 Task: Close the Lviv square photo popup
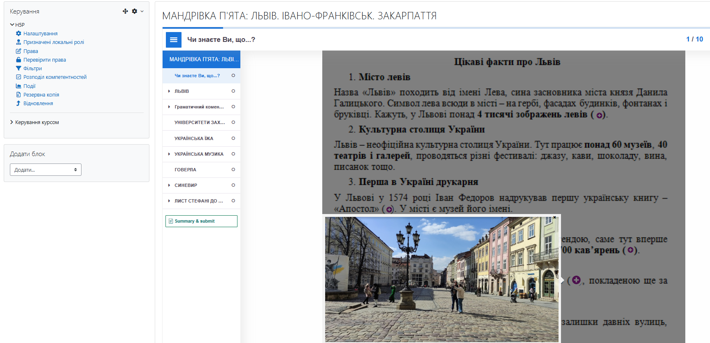(554, 217)
